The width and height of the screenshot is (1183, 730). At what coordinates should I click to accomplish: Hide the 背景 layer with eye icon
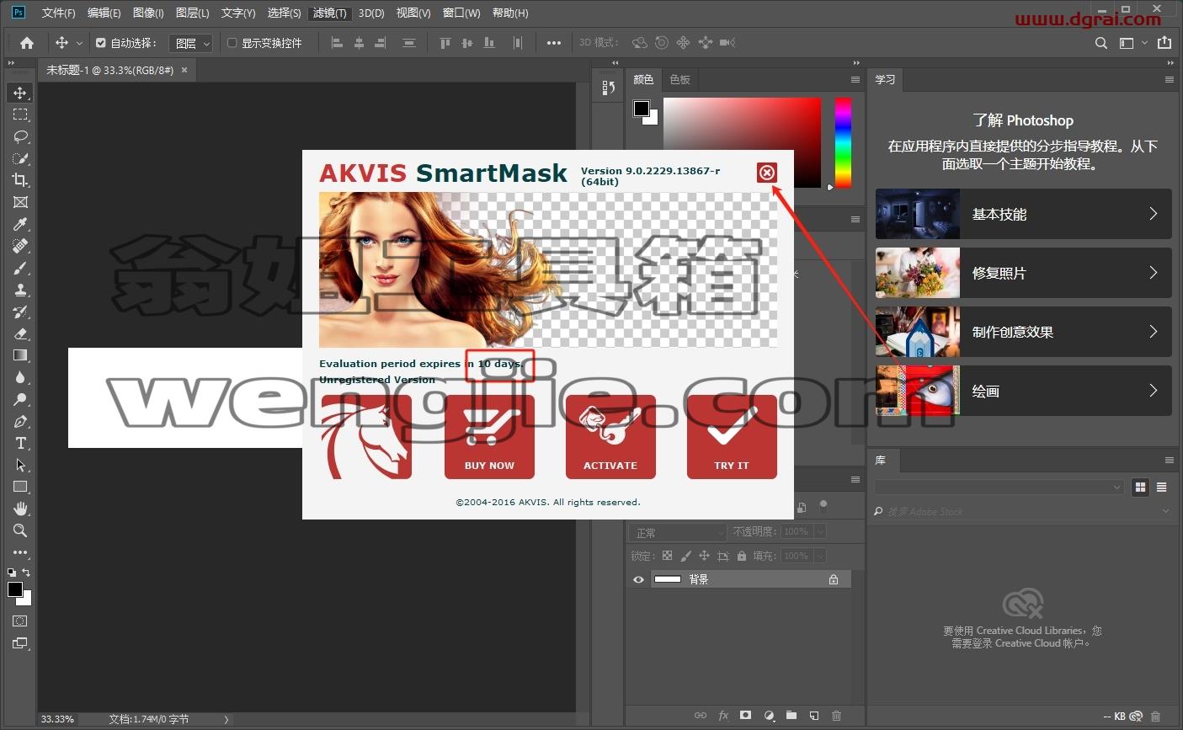[x=638, y=579]
